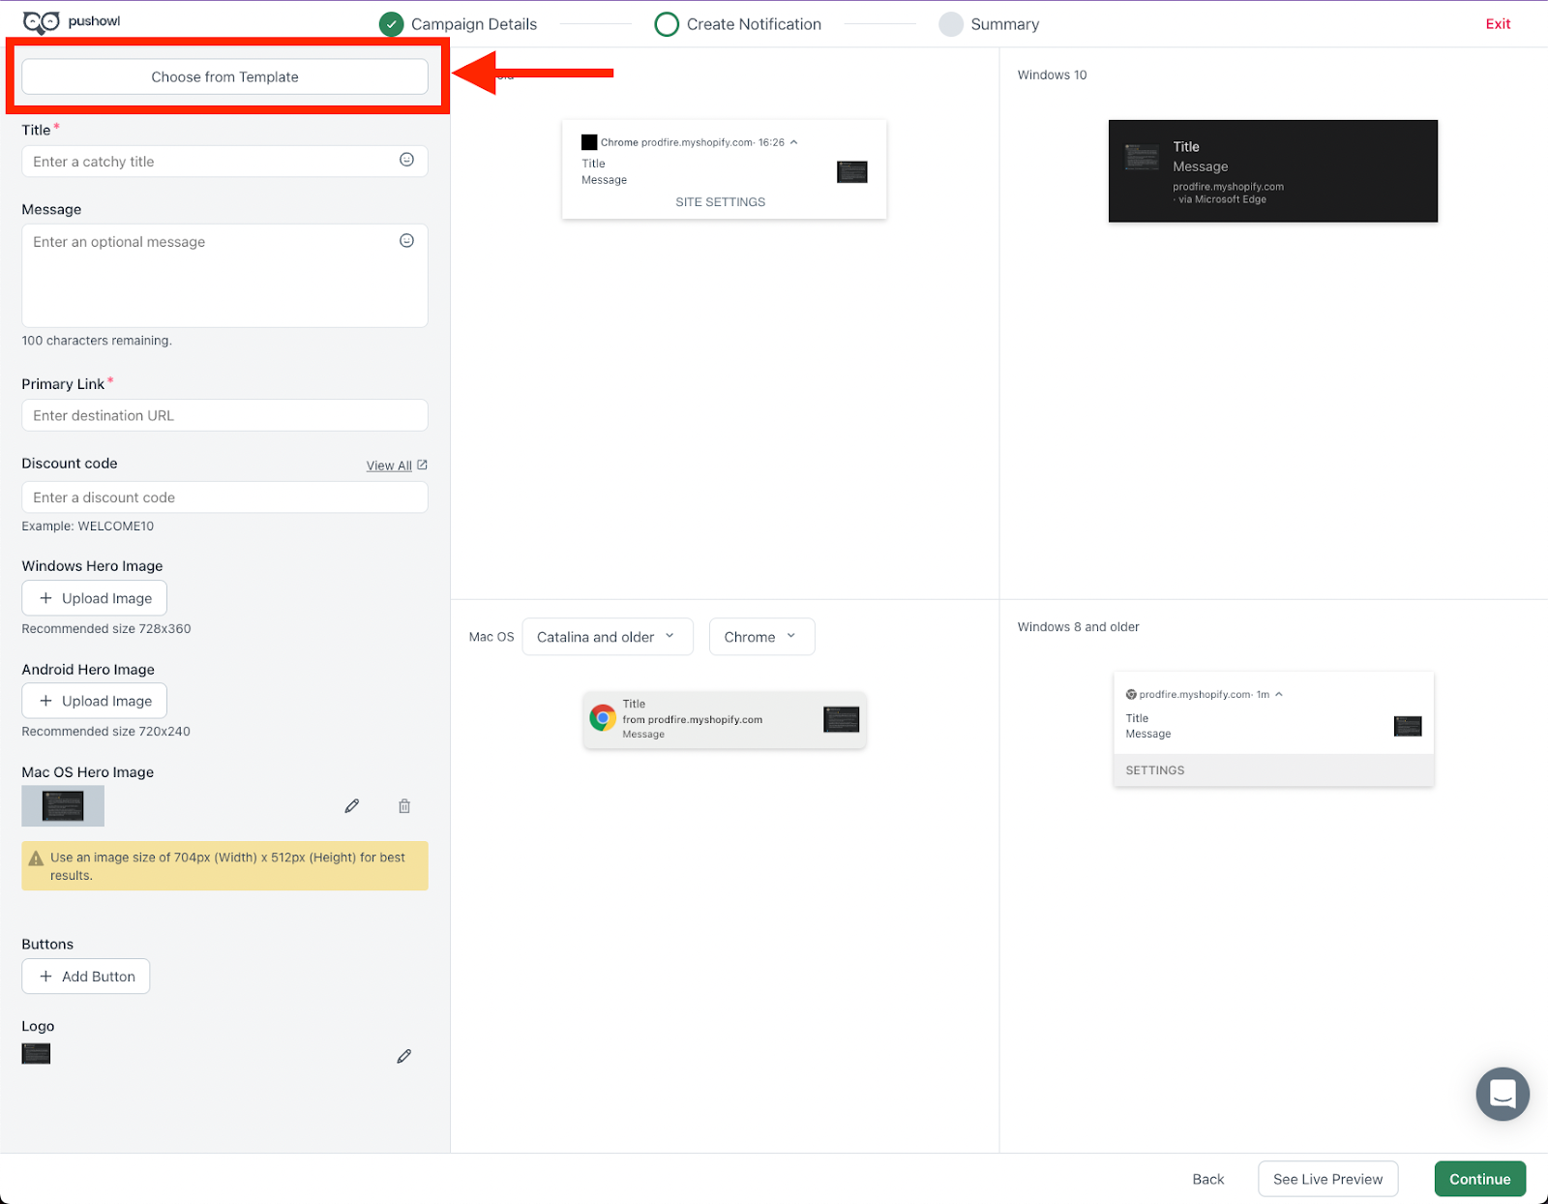Open View All discount codes link
Screen dimensions: 1548x1204
click(x=389, y=465)
